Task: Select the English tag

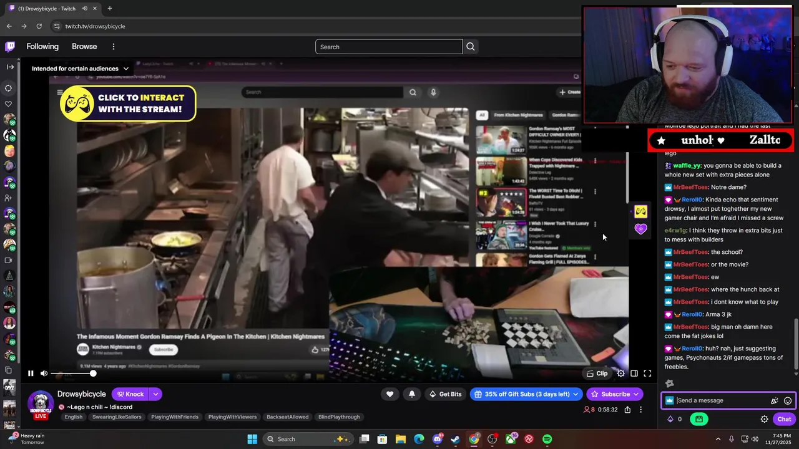Action: [x=74, y=417]
